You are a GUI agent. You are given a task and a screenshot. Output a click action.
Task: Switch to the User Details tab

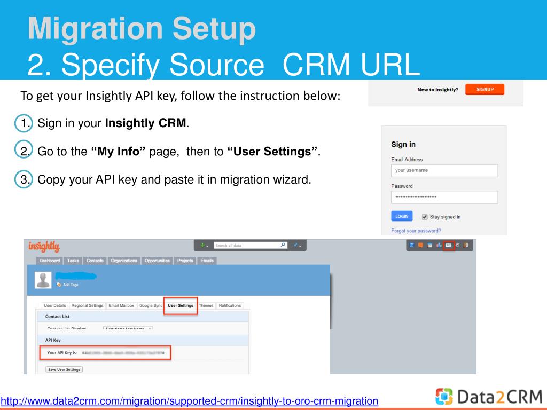click(55, 306)
